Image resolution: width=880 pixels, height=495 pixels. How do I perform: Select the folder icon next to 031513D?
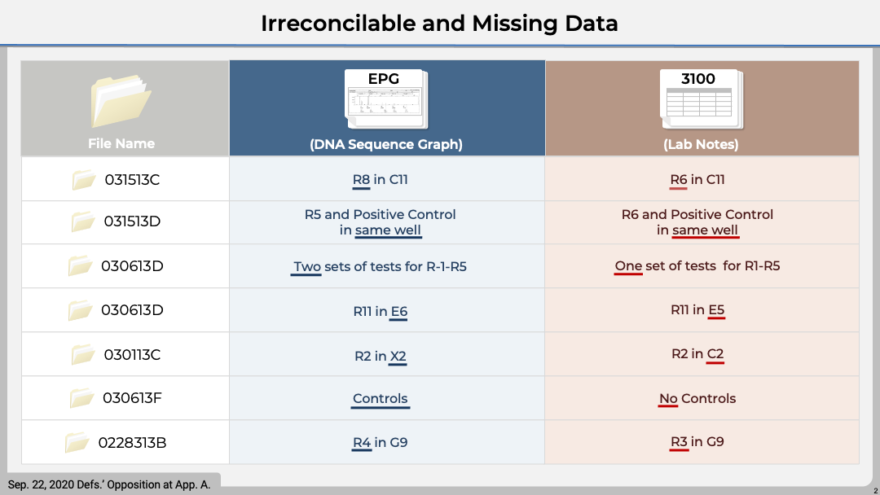(x=83, y=221)
